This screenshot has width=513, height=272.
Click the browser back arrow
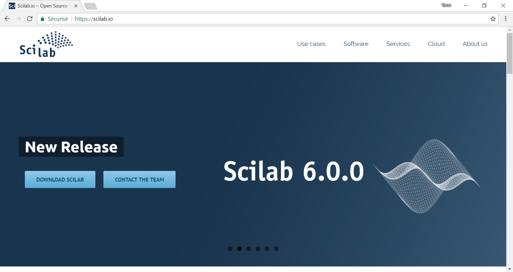tap(7, 19)
